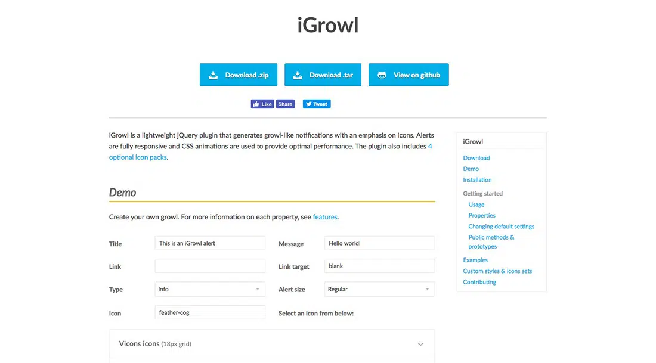Viewport: 656px width, 363px height.
Task: Click the Message input field
Action: click(x=380, y=243)
